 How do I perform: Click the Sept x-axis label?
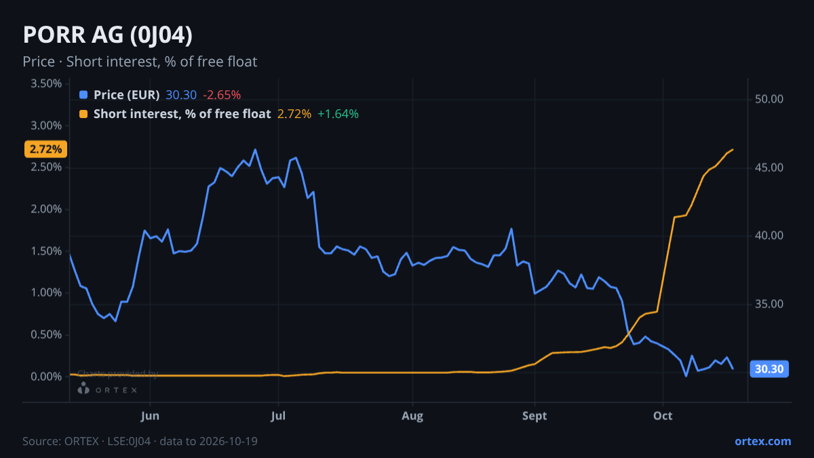coord(535,415)
